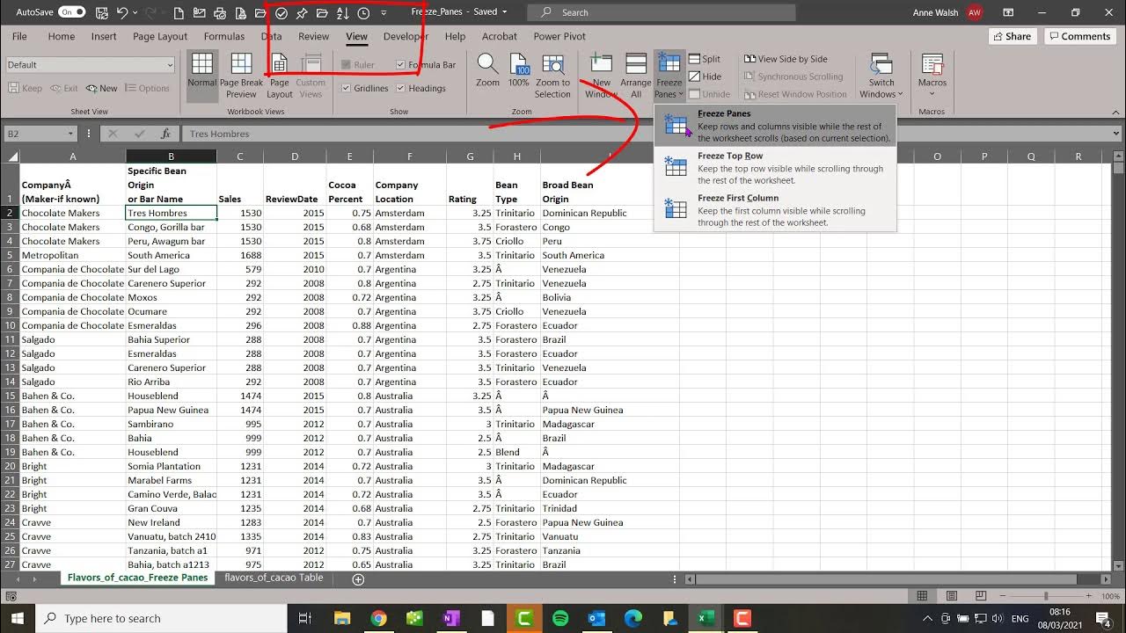
Task: Open the Comments pane
Action: [x=1080, y=36]
